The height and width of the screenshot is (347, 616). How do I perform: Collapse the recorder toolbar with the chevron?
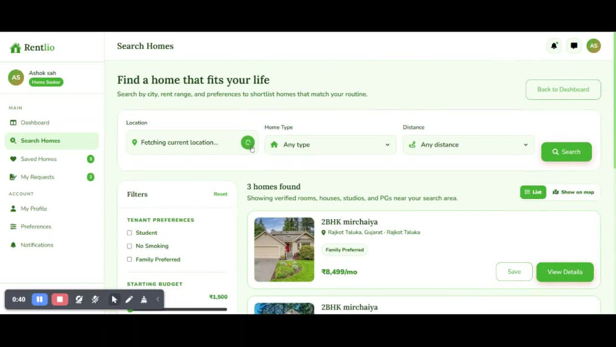[158, 300]
